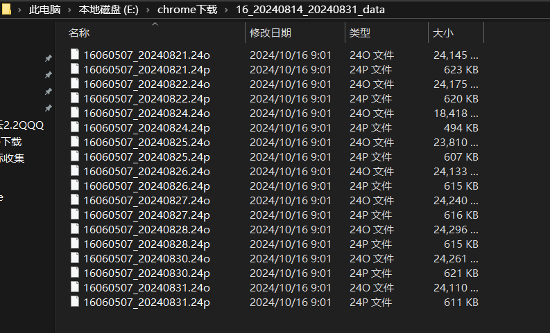
Task: Select the file named 16060507_20240825.24o
Action: (x=146, y=142)
